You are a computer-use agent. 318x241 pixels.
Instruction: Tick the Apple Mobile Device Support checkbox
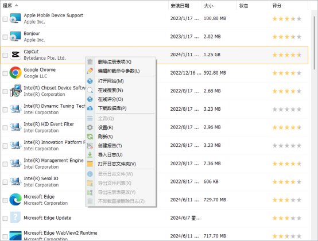point(5,19)
